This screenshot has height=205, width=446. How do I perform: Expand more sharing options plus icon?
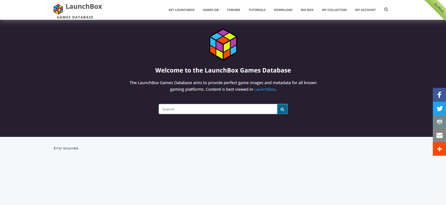click(x=439, y=149)
